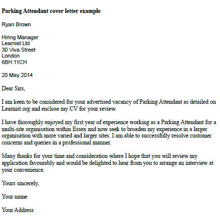Click the 'Dear Sirs,' salutation

tap(13, 88)
